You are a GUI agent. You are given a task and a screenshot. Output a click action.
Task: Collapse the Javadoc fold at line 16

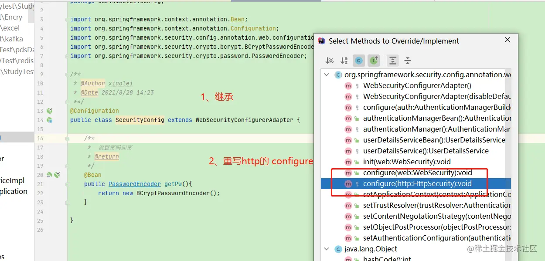pyautogui.click(x=67, y=139)
